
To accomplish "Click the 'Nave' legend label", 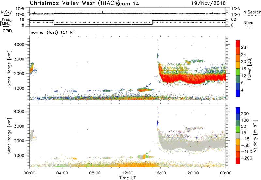I will point(248,23).
